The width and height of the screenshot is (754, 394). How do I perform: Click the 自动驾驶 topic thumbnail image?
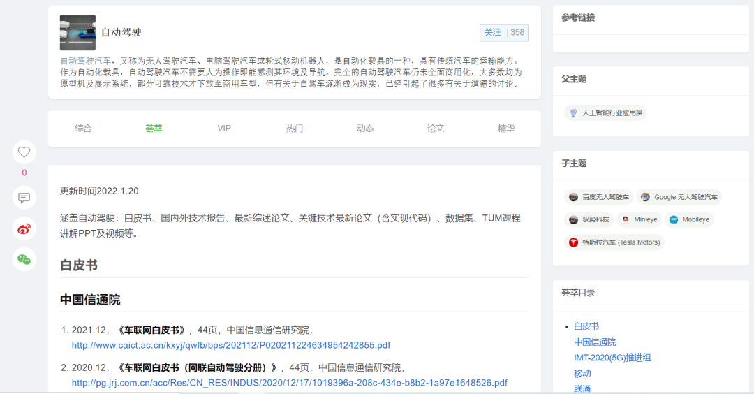[x=77, y=32]
